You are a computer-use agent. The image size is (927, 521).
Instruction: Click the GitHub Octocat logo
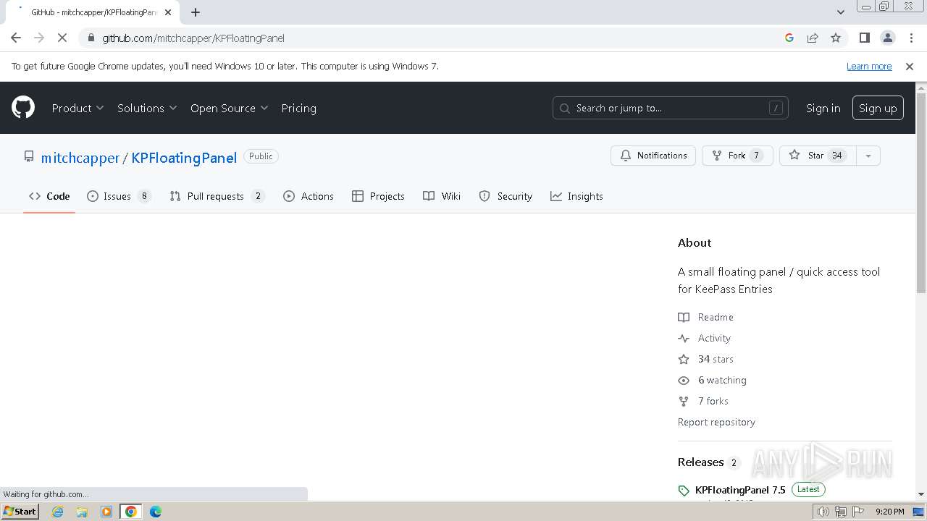[x=23, y=108]
